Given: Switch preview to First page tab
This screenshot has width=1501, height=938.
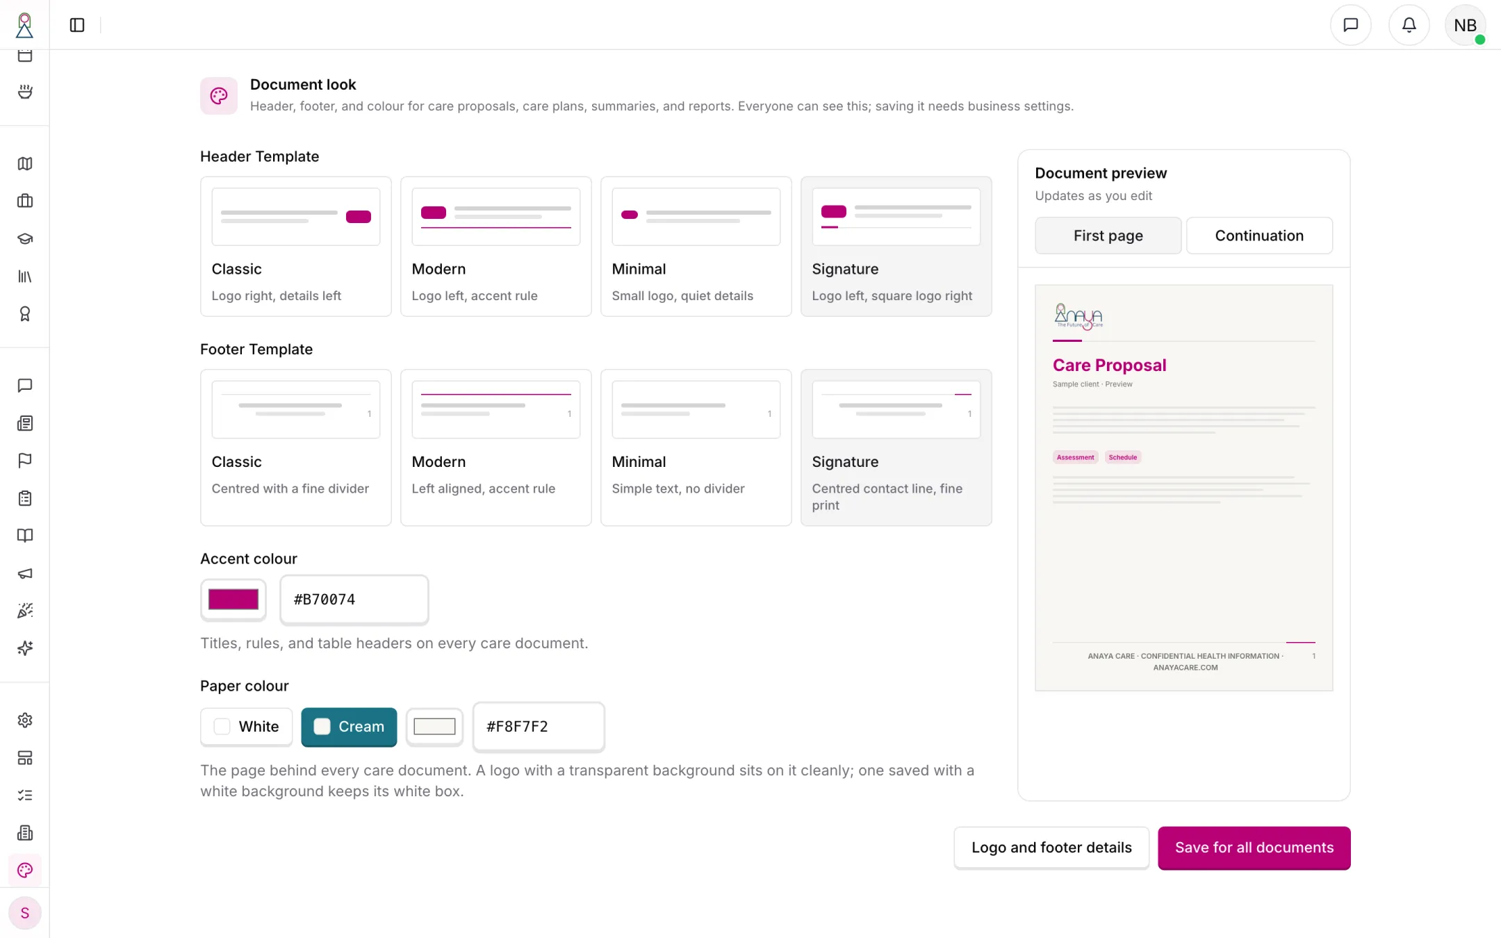Looking at the screenshot, I should (1108, 236).
